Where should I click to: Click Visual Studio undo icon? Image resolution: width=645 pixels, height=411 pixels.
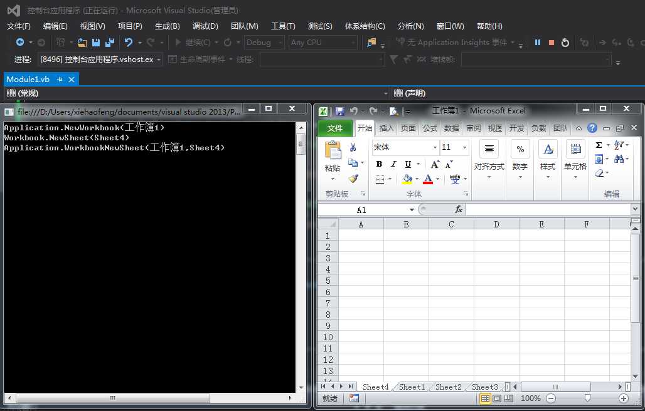pyautogui.click(x=129, y=43)
